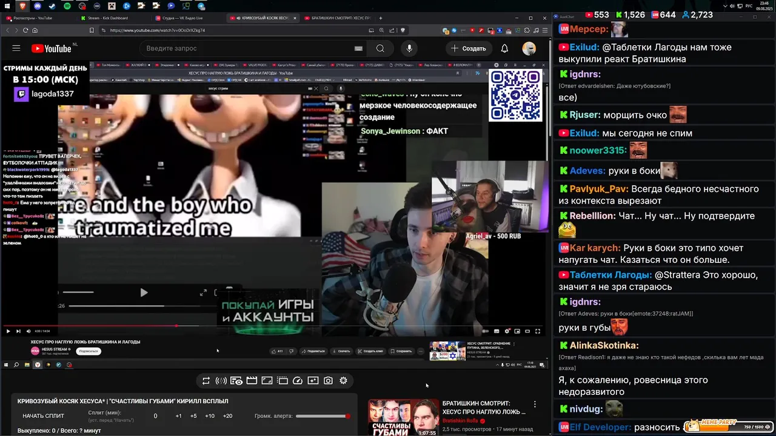This screenshot has width=776, height=436.
Task: Click the split minutes value 0
Action: [x=155, y=416]
